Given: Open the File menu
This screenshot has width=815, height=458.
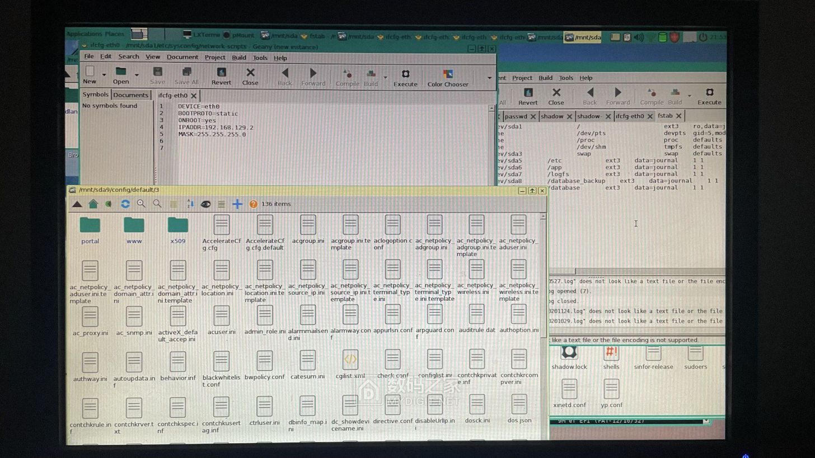Looking at the screenshot, I should tap(89, 56).
